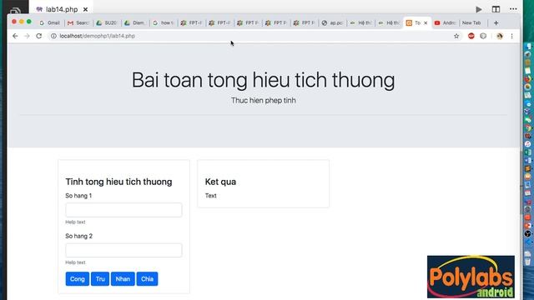The image size is (534, 300).
Task: Click the Chia button
Action: point(147,279)
